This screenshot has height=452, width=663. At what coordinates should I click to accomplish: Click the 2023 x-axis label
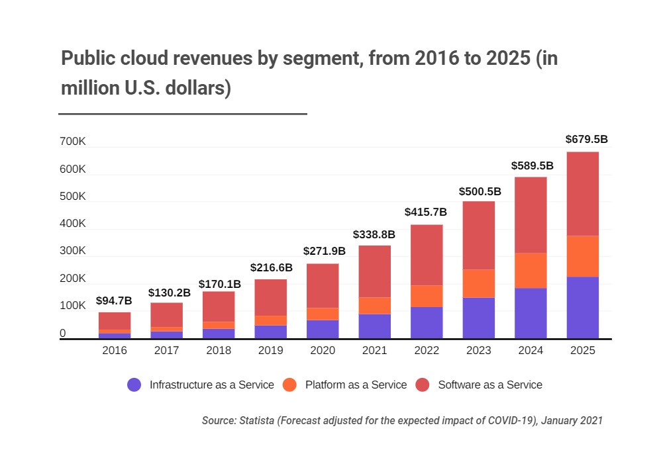tap(479, 350)
